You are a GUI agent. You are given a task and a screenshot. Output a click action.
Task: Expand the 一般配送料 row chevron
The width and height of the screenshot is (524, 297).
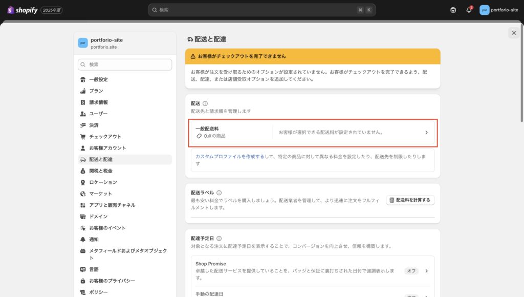427,133
